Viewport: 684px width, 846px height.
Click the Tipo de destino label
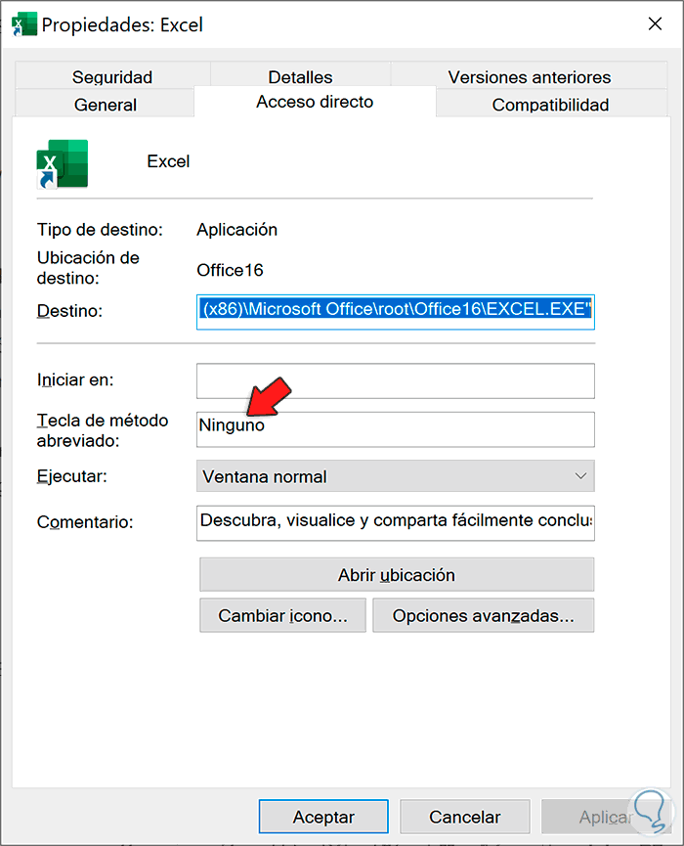[x=100, y=230]
